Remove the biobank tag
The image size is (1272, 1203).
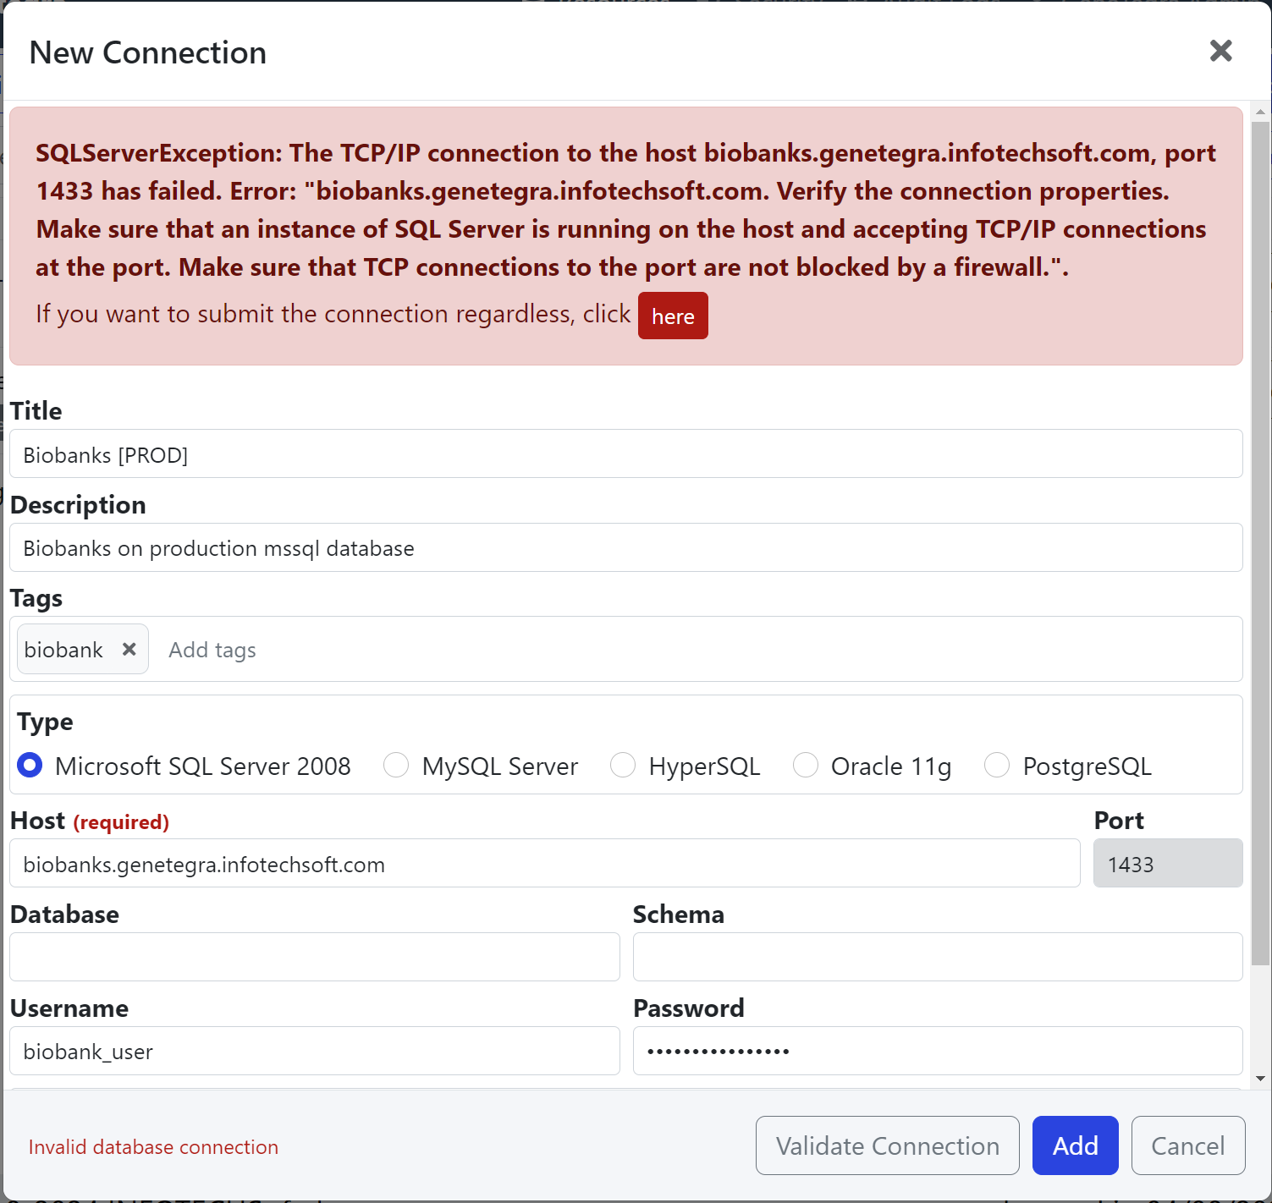129,649
